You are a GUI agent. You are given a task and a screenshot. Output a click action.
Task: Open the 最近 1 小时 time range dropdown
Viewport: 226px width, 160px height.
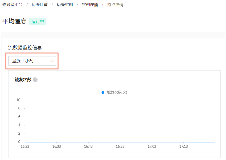point(32,61)
